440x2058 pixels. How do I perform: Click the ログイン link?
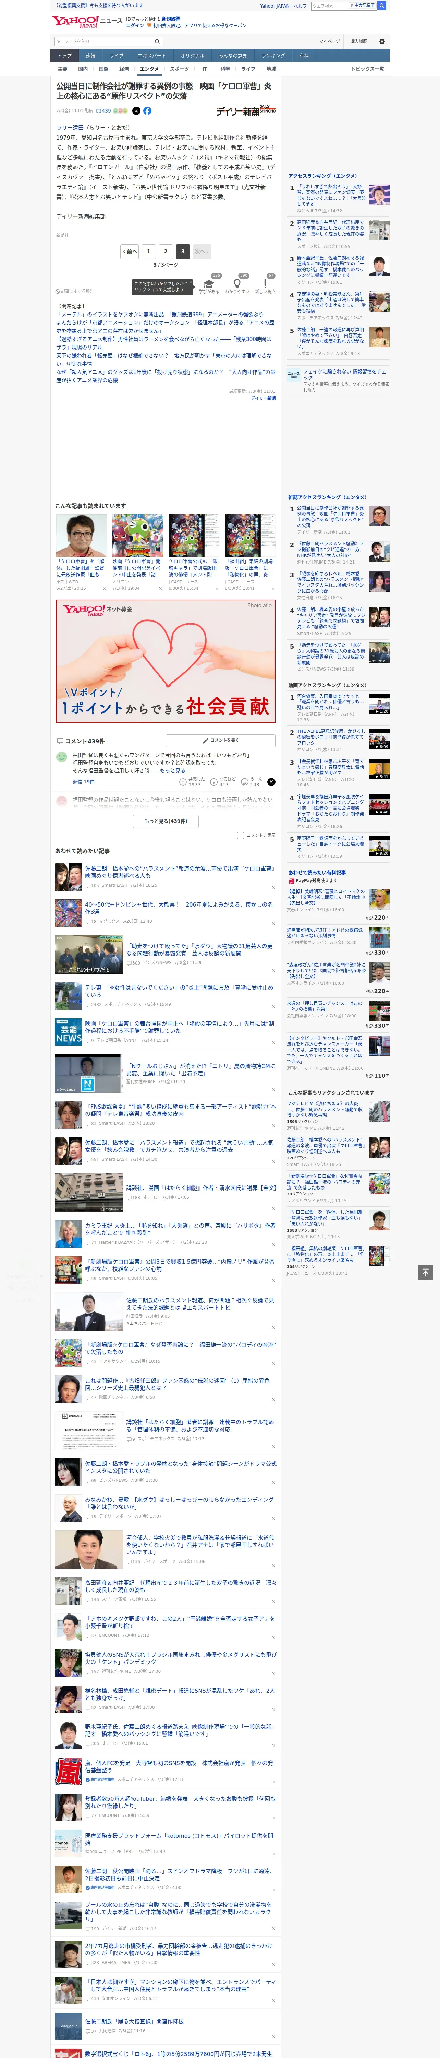[x=135, y=26]
